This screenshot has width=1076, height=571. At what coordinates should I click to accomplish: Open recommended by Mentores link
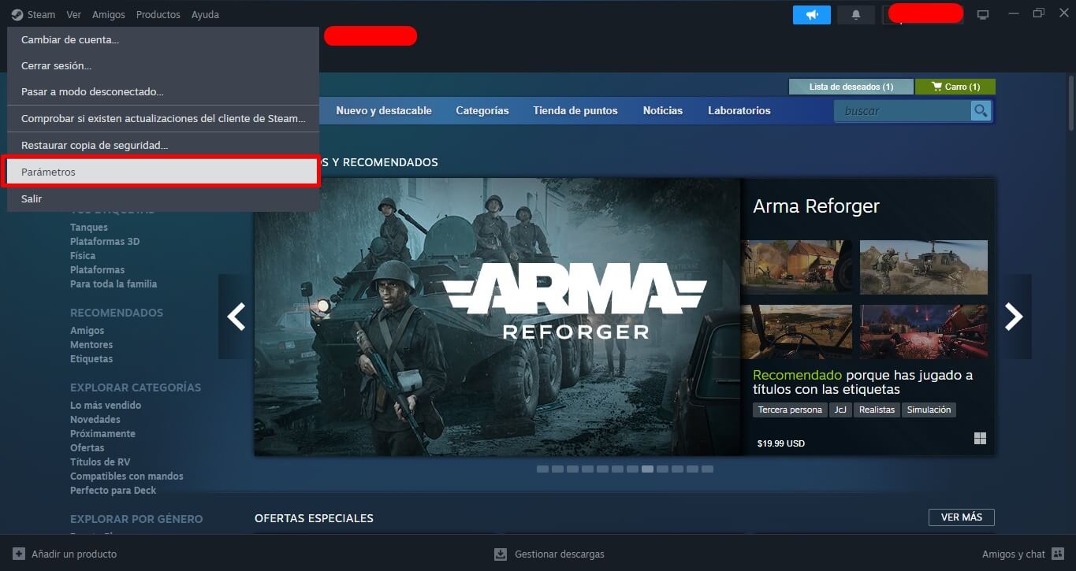(91, 345)
